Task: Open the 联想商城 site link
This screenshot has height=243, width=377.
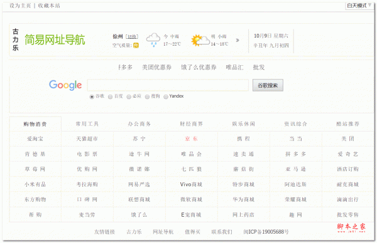Action: (x=139, y=199)
